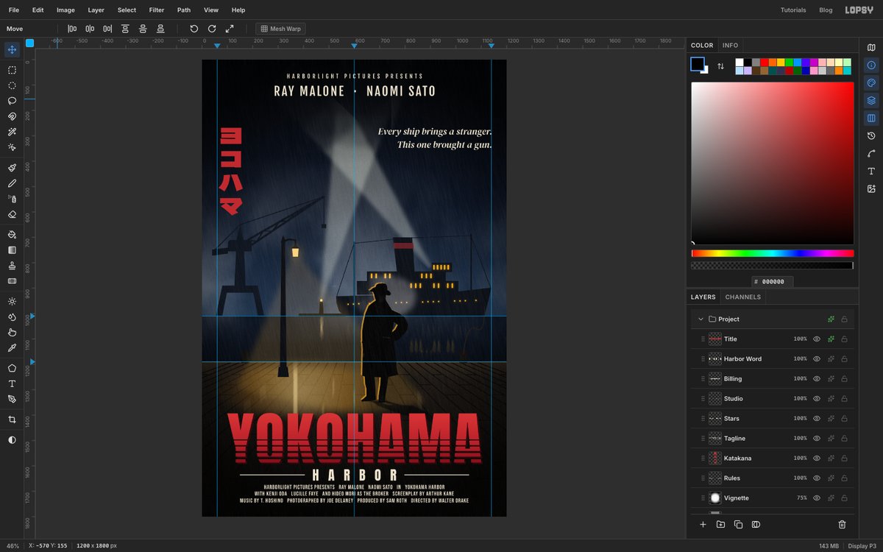
Task: Toggle lock on the Rules layer
Action: point(844,478)
